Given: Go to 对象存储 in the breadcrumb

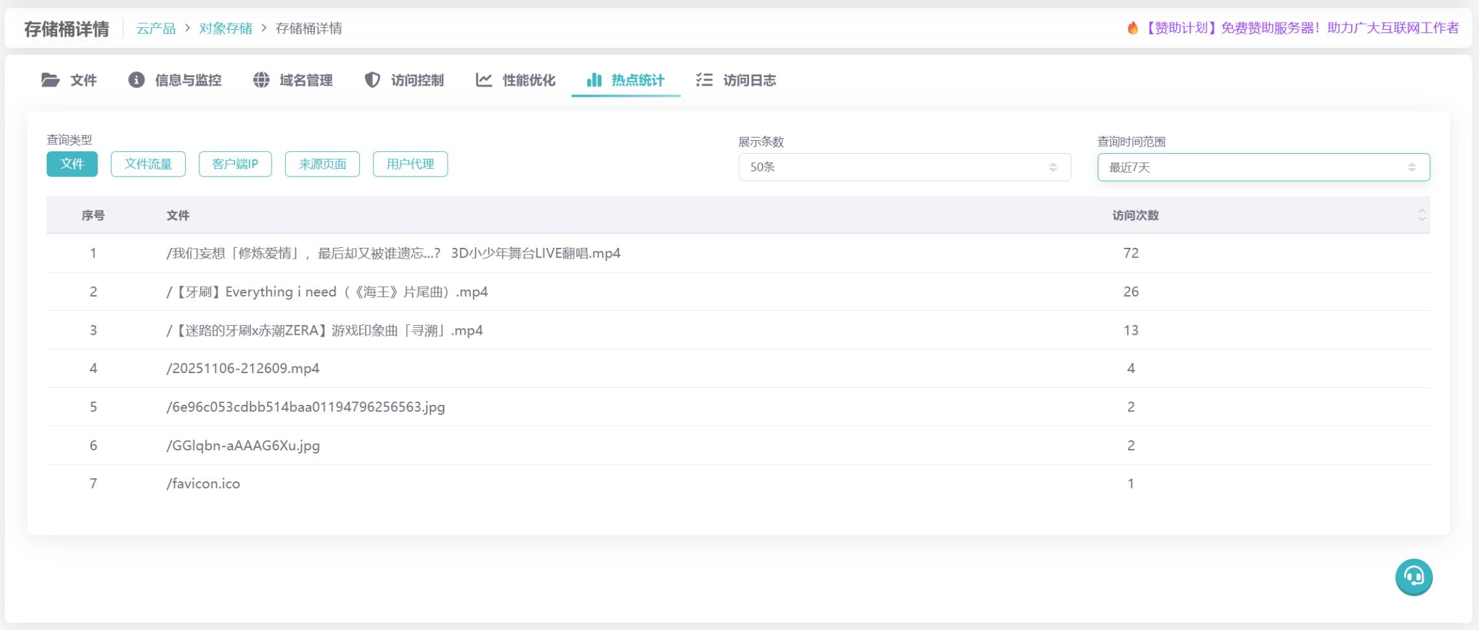Looking at the screenshot, I should tap(225, 29).
